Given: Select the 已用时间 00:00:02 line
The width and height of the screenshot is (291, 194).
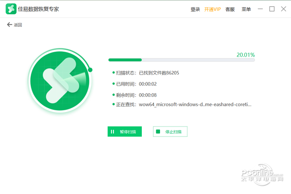Looking at the screenshot, I should (x=135, y=84).
